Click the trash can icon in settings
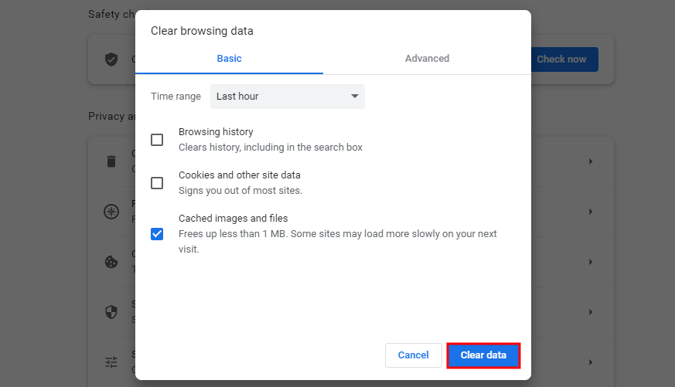 pos(111,161)
